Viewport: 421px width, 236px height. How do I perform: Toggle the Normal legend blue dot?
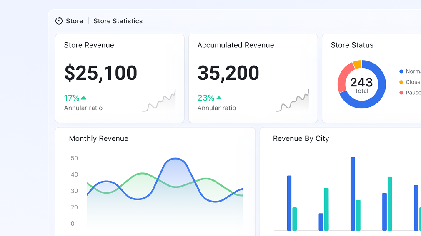(x=401, y=71)
